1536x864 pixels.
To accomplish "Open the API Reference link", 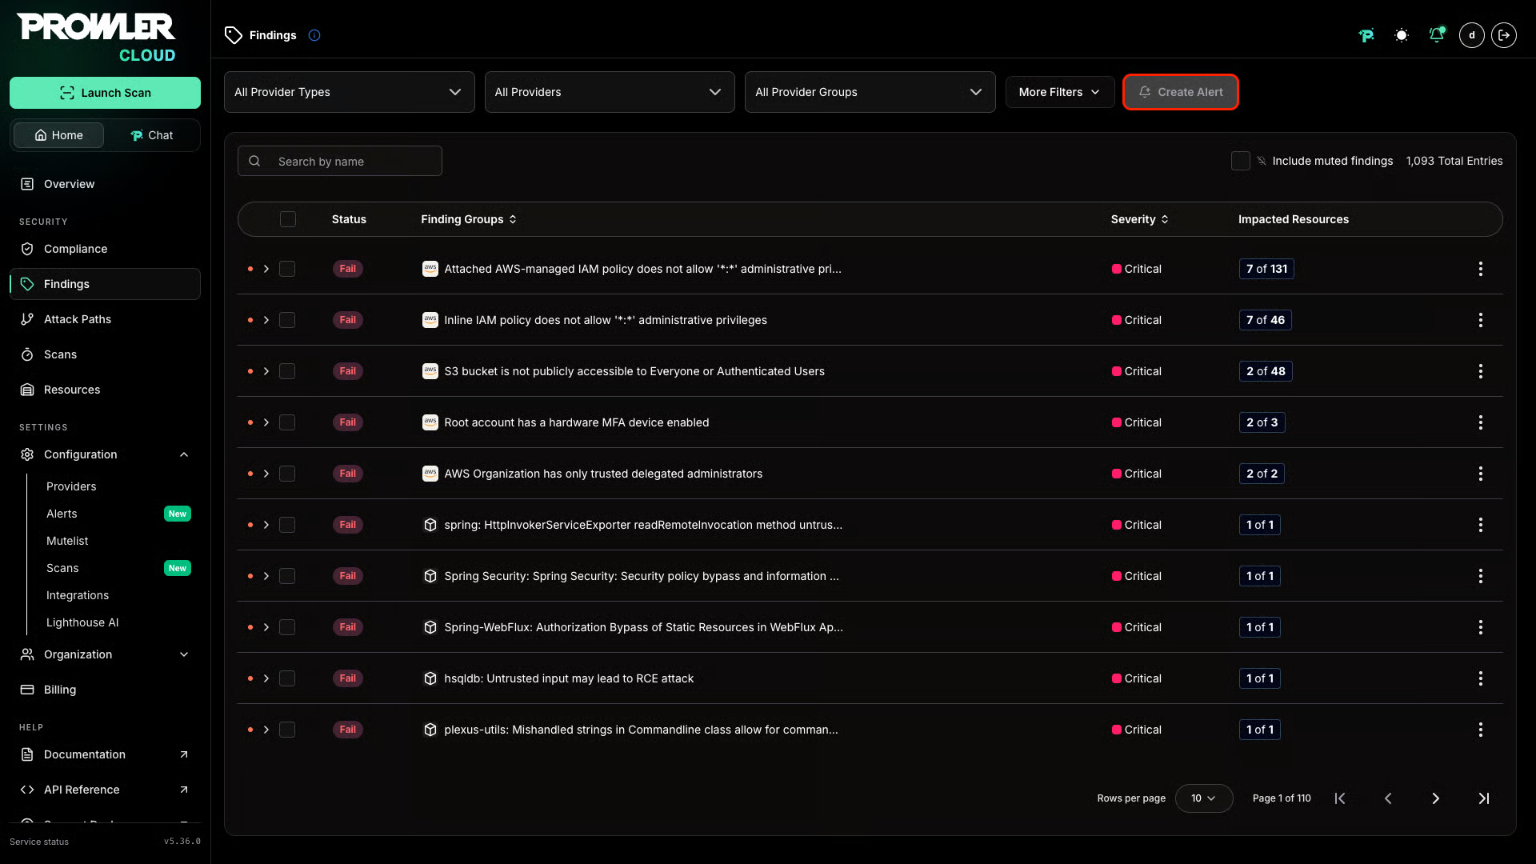I will tap(105, 790).
